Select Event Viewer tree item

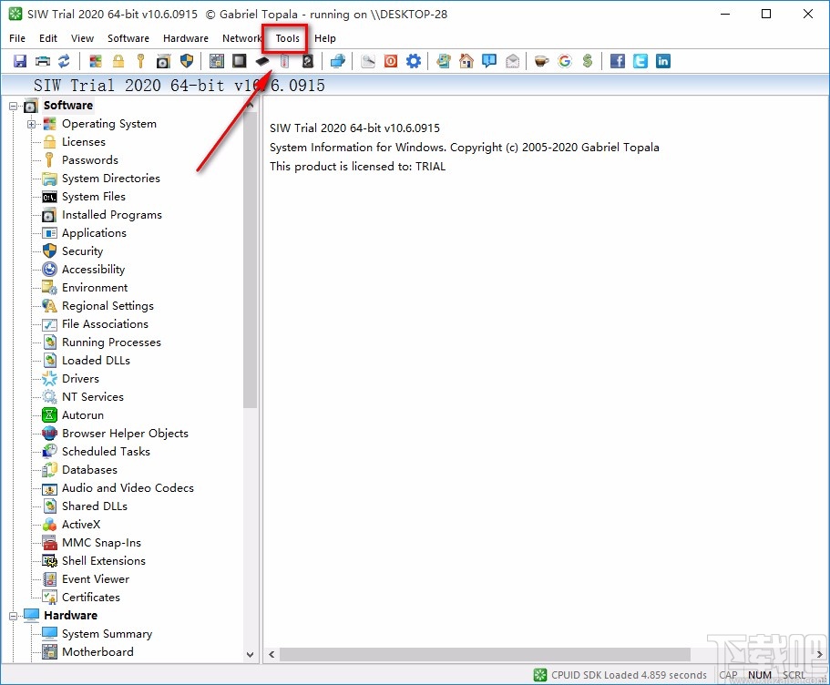coord(96,579)
